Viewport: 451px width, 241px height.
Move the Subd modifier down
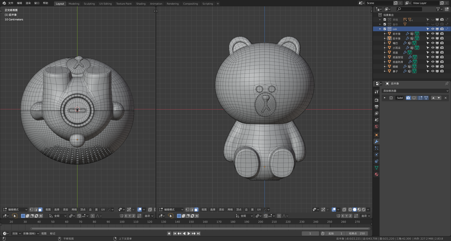[439, 98]
